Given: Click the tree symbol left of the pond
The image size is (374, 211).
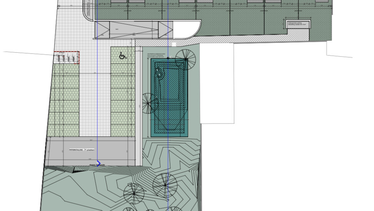Looking at the screenshot, I should 150,104.
